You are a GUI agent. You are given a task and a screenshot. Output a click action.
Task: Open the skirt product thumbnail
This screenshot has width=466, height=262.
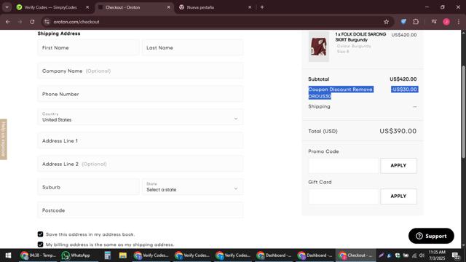point(319,47)
